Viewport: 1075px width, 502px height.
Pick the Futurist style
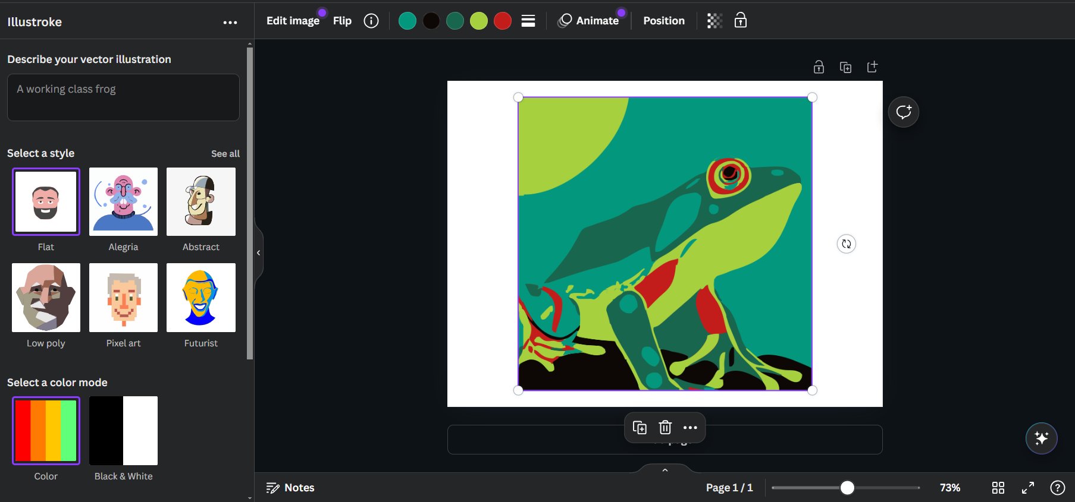click(x=201, y=298)
